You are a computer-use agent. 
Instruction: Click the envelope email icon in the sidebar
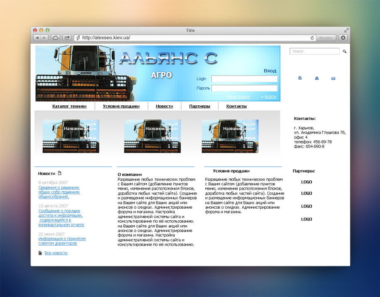333,78
